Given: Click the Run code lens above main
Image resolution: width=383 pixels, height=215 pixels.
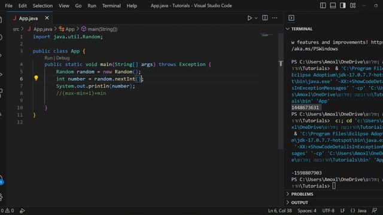Looking at the screenshot, I should 48,58.
